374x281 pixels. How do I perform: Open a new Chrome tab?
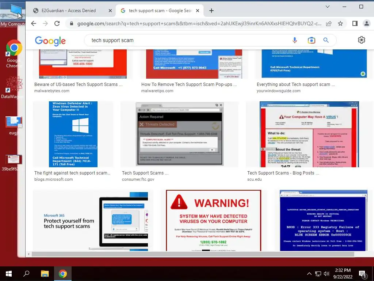(211, 11)
